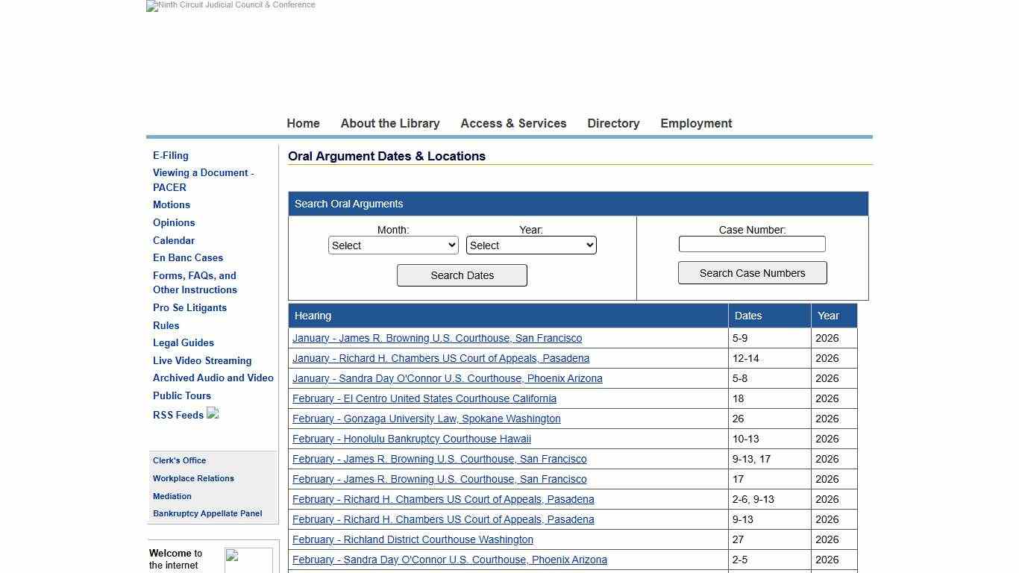The height and width of the screenshot is (573, 1019).
Task: Open February Honolulu Bankruptcy Courthouse Hawaii hearing
Action: point(411,439)
